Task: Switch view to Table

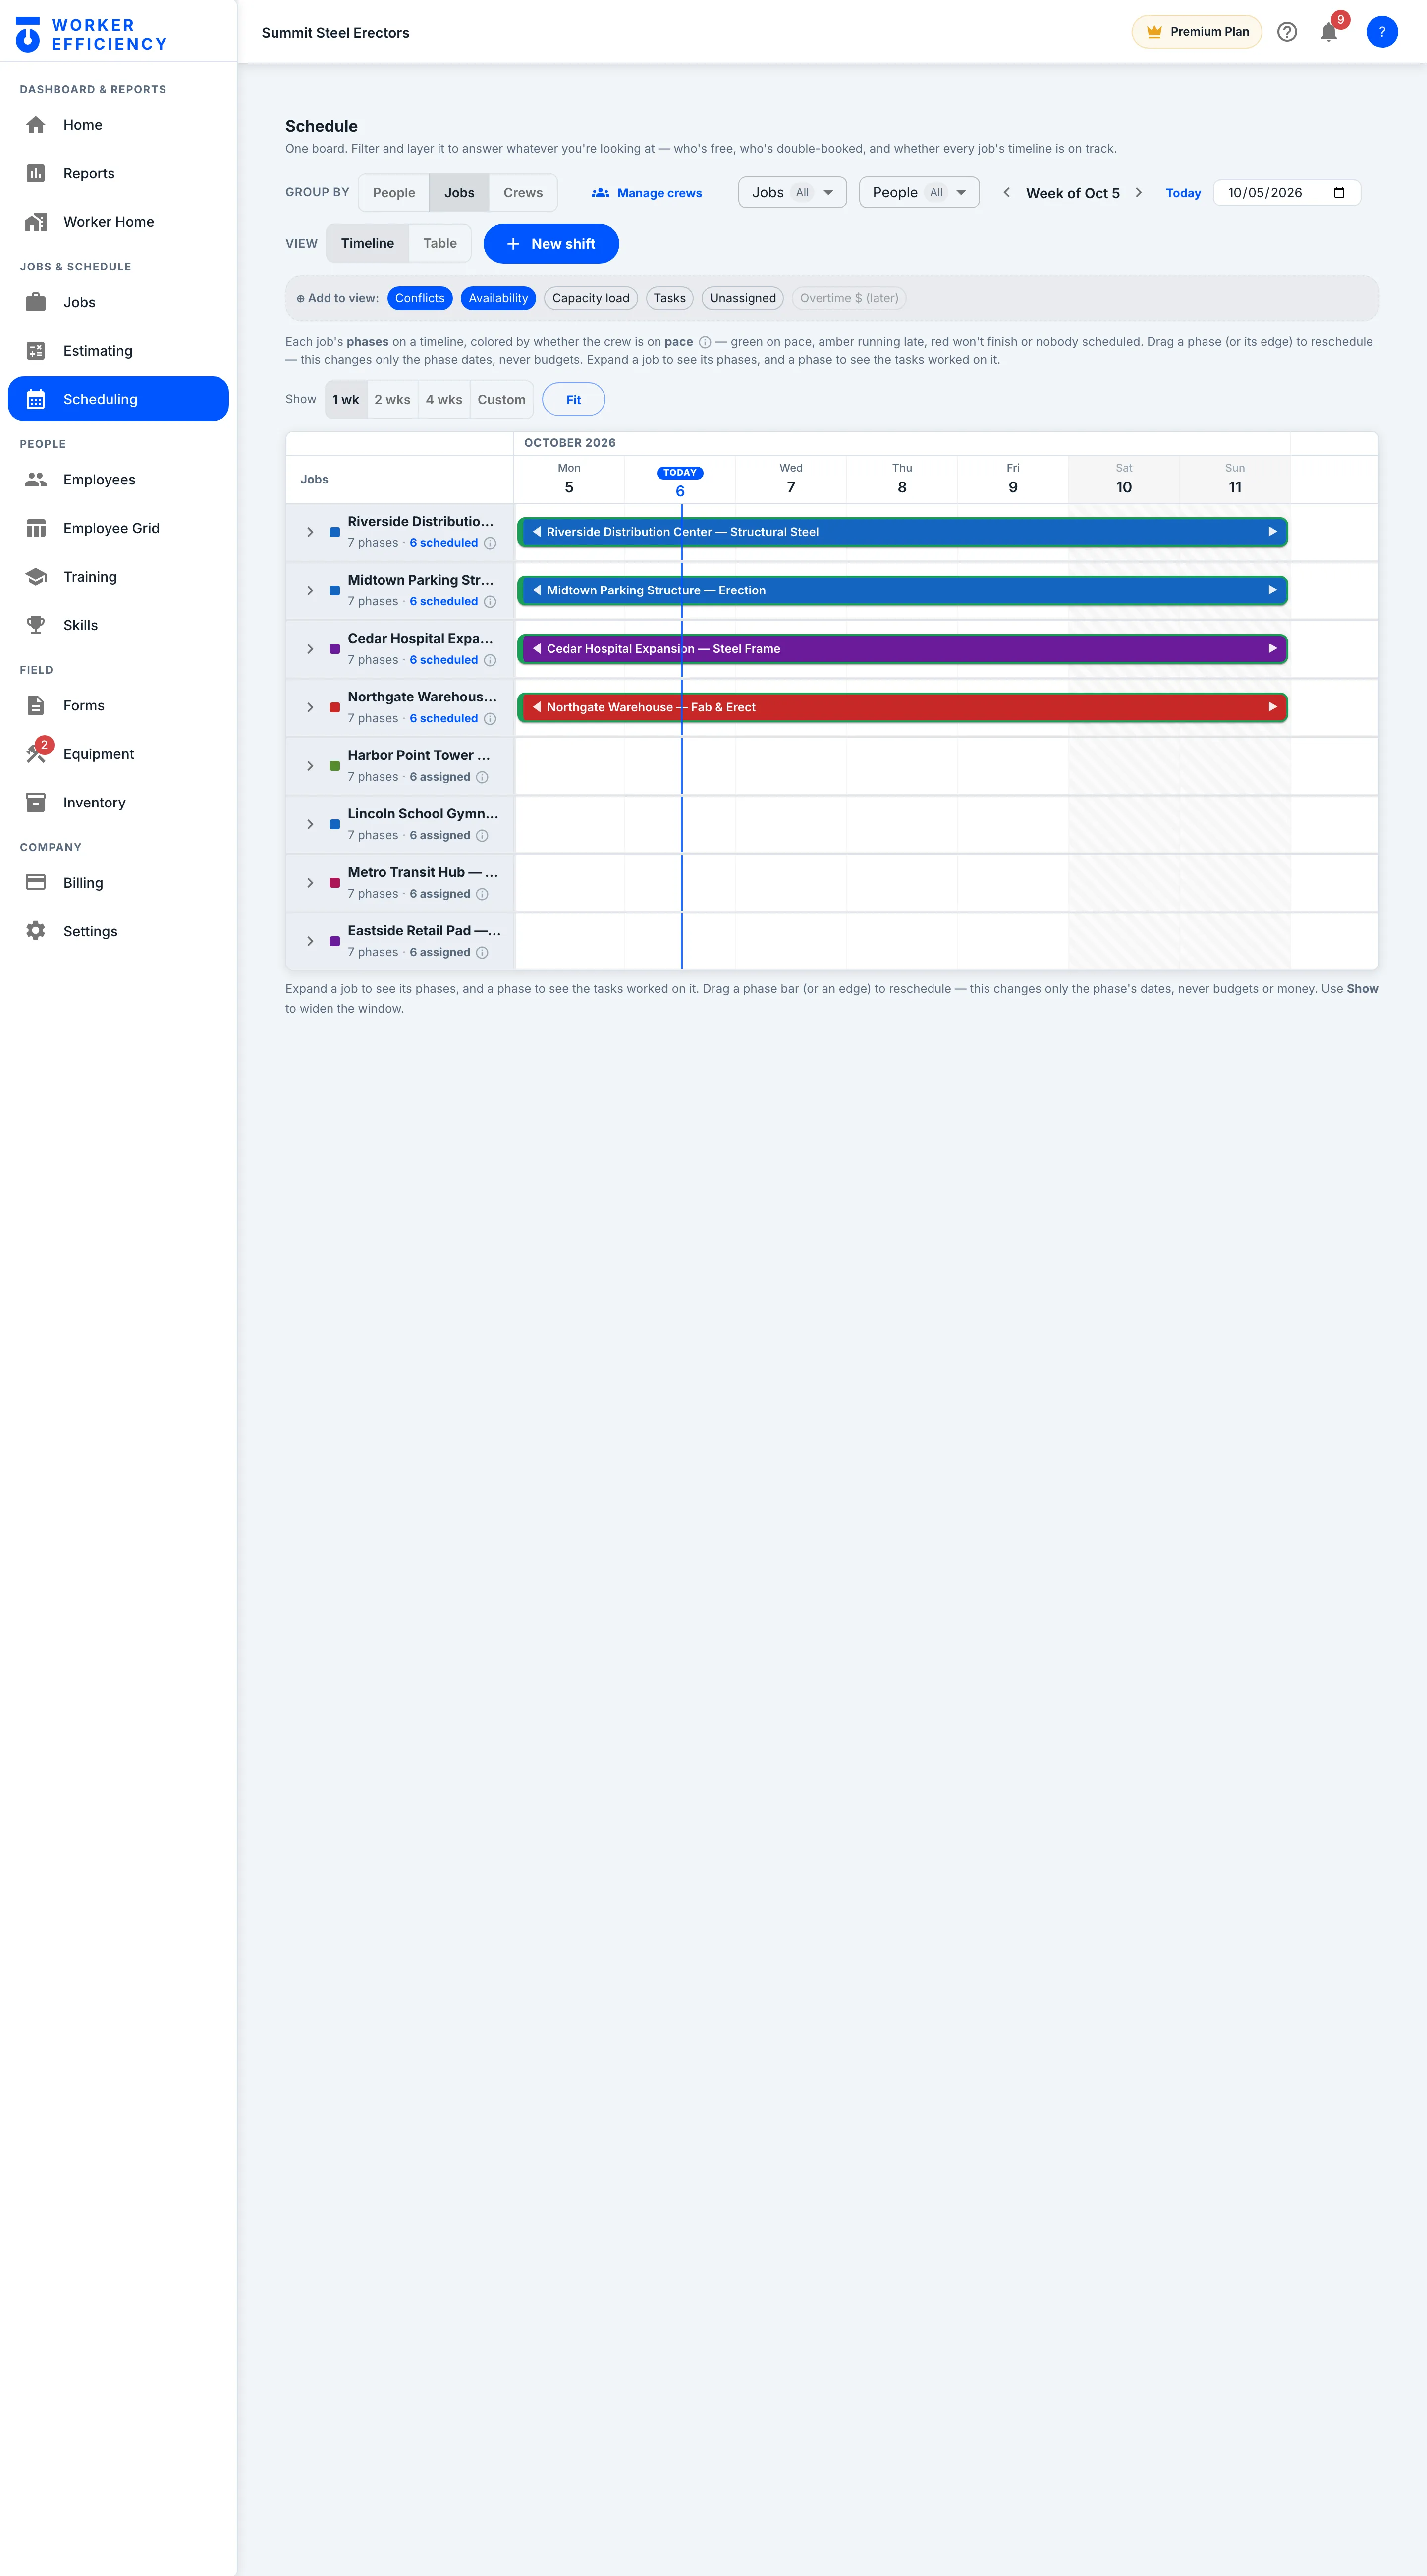Action: [440, 244]
